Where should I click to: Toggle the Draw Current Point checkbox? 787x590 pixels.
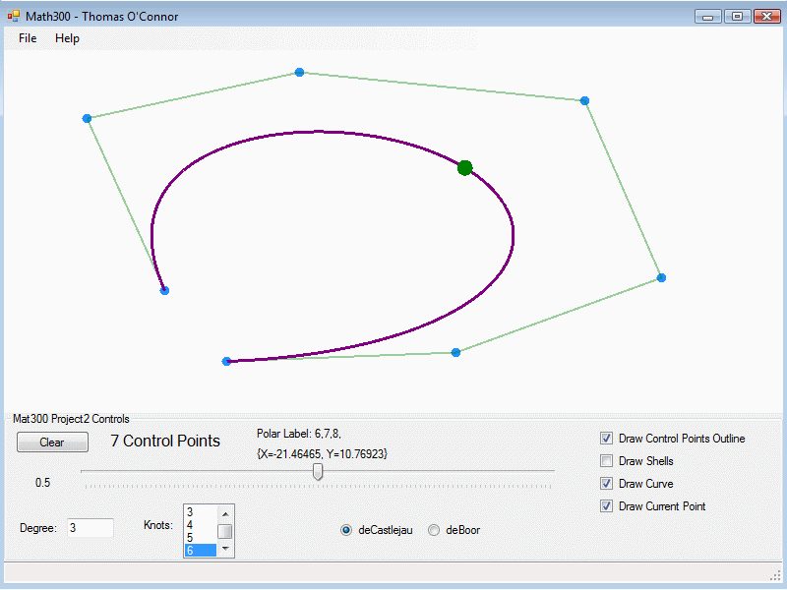(x=606, y=505)
